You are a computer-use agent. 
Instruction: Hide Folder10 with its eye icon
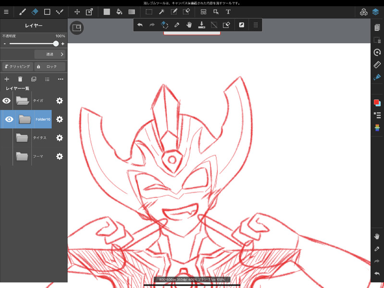click(x=9, y=119)
